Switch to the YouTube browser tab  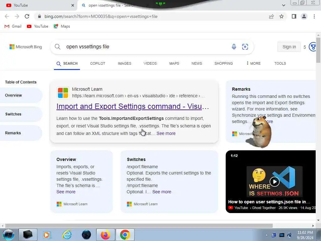(x=39, y=5)
